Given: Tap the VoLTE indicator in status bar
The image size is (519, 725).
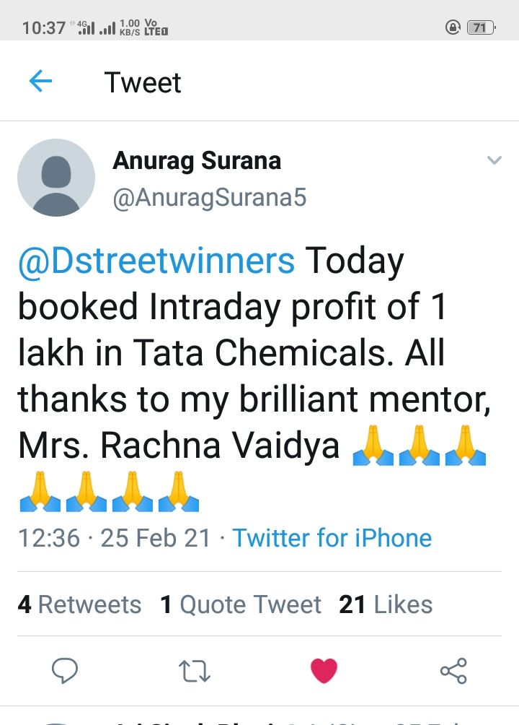Looking at the screenshot, I should tap(156, 27).
